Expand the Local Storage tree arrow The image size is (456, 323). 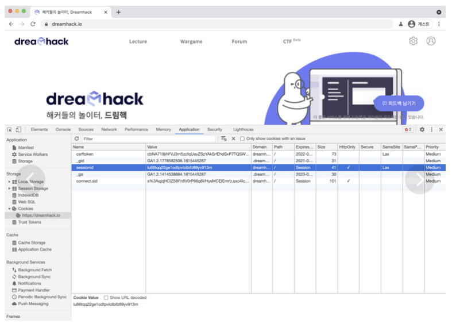click(9, 182)
